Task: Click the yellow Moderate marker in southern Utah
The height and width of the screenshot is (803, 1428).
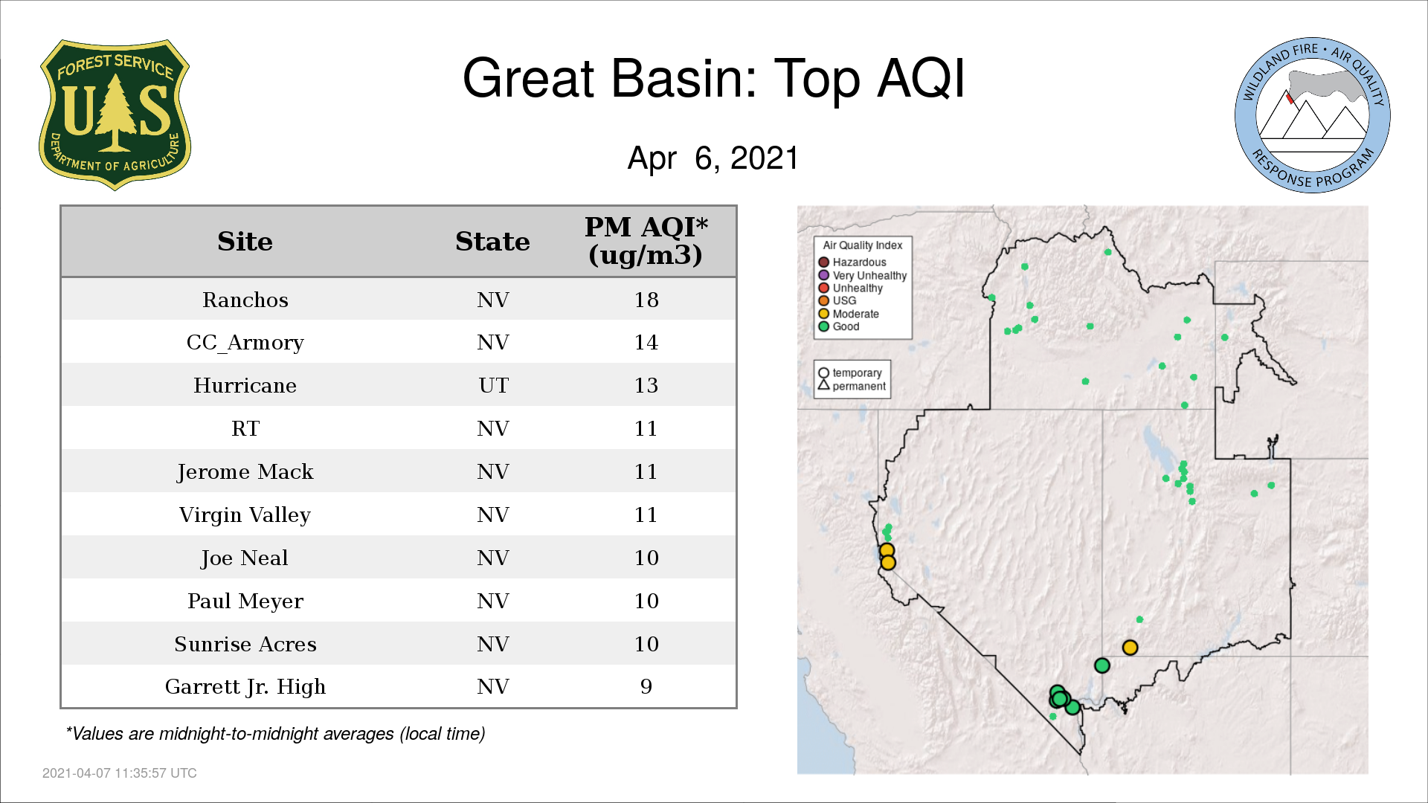Action: click(x=1130, y=648)
